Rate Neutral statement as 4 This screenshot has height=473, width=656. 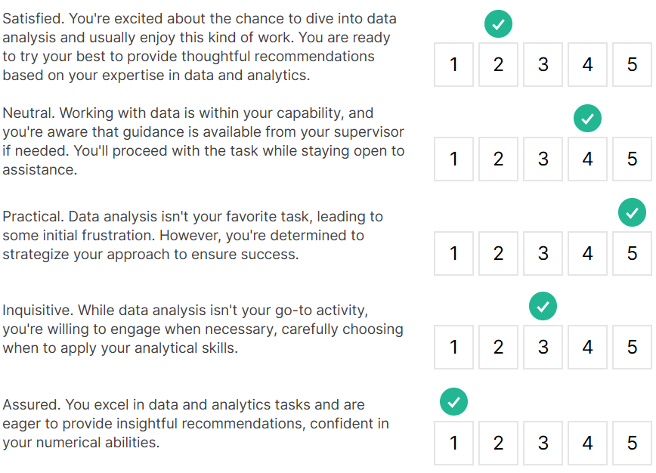588,159
